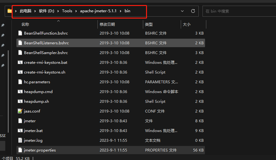276x160 pixels.
Task: Click the bin search box
Action: pyautogui.click(x=239, y=11)
